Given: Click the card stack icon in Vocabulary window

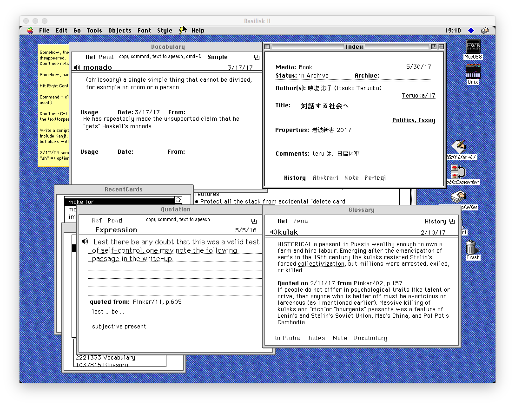Looking at the screenshot, I should [257, 58].
